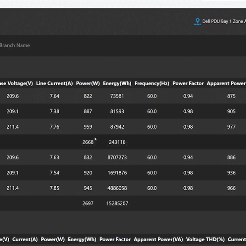Click the Voltage THD(%) header in lower table
The width and height of the screenshot is (246, 246).
pos(205,239)
